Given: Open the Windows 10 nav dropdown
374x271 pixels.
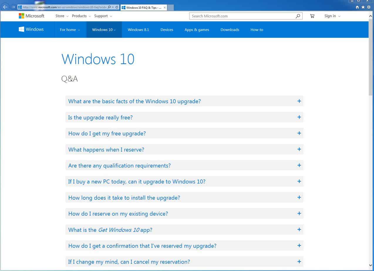Looking at the screenshot, I should pos(104,30).
